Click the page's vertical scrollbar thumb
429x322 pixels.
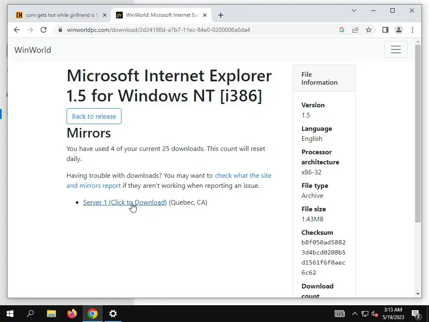(418, 133)
